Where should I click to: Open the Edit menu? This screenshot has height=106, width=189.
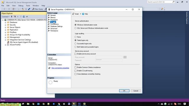pyautogui.click(x=8, y=6)
